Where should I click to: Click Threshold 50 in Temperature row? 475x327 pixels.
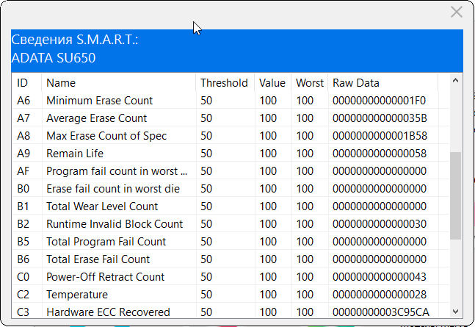(x=206, y=294)
